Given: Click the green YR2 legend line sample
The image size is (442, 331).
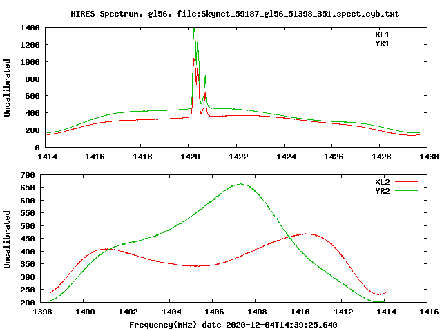Looking at the screenshot, I should 406,191.
